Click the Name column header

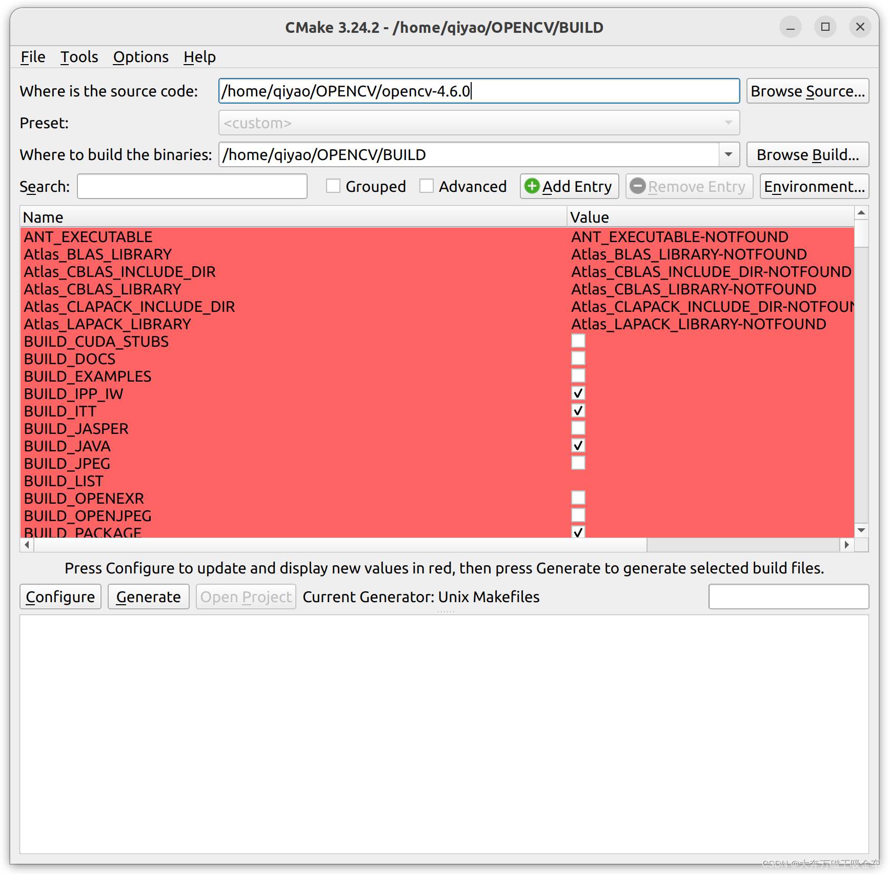(294, 217)
